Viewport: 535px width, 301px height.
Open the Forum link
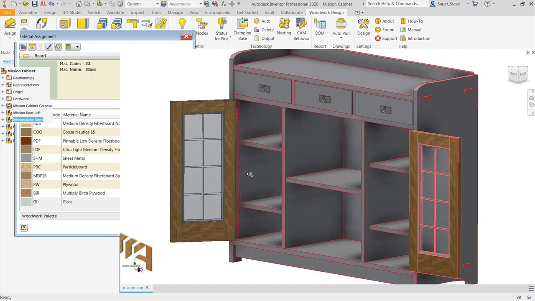pyautogui.click(x=385, y=30)
